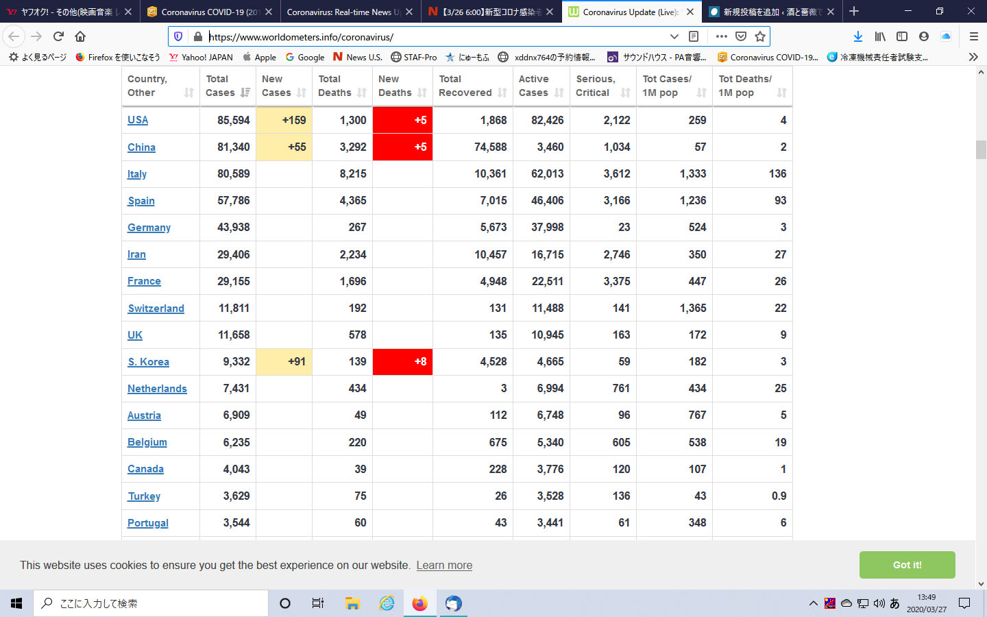Open the Firefox downloads arrow icon
Image resolution: width=987 pixels, height=617 pixels.
857,36
